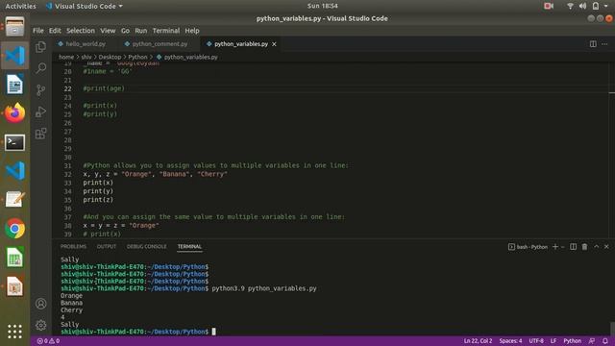Viewport: 615px width, 346px height.
Task: Open the Explorer view in activity bar
Action: [40, 47]
